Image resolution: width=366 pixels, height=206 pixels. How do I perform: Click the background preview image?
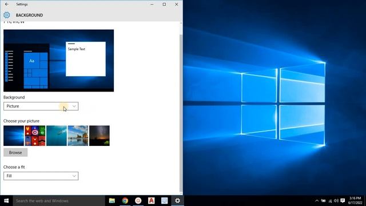coord(58,61)
